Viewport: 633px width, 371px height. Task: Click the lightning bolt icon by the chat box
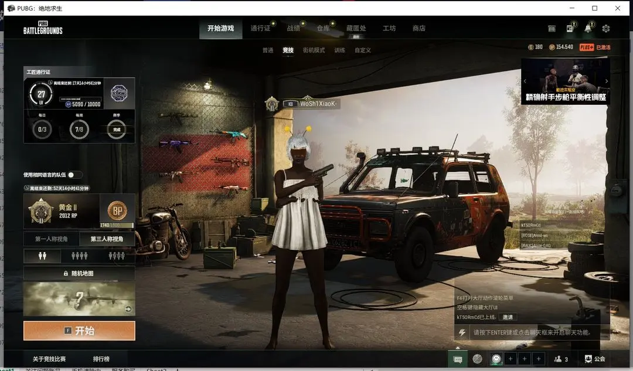coord(462,333)
